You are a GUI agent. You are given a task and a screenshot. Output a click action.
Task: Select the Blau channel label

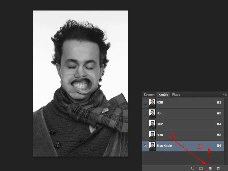[x=160, y=135]
